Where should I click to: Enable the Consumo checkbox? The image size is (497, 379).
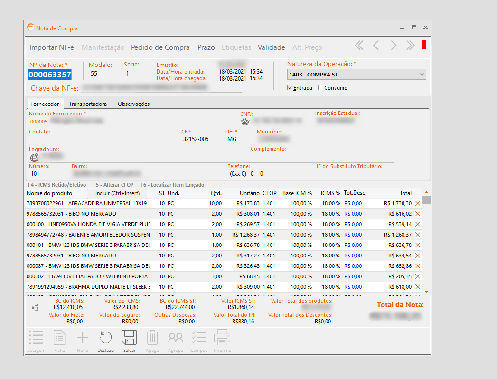321,88
